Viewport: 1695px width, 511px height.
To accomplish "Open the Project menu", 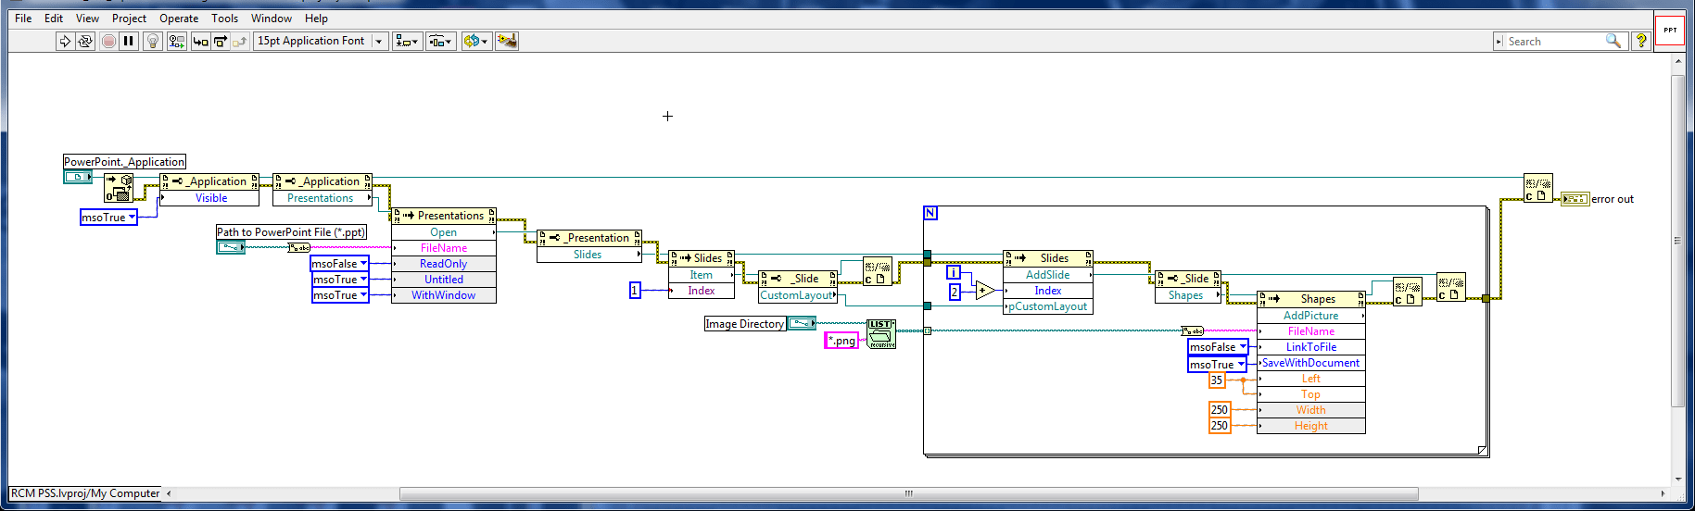I will pos(129,19).
